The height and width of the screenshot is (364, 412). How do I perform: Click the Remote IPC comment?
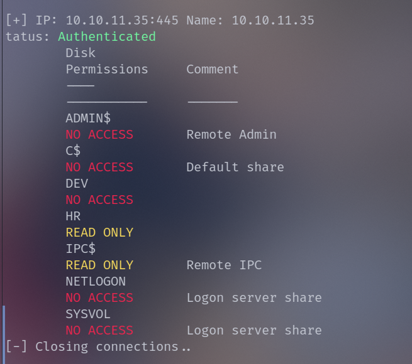(x=224, y=265)
